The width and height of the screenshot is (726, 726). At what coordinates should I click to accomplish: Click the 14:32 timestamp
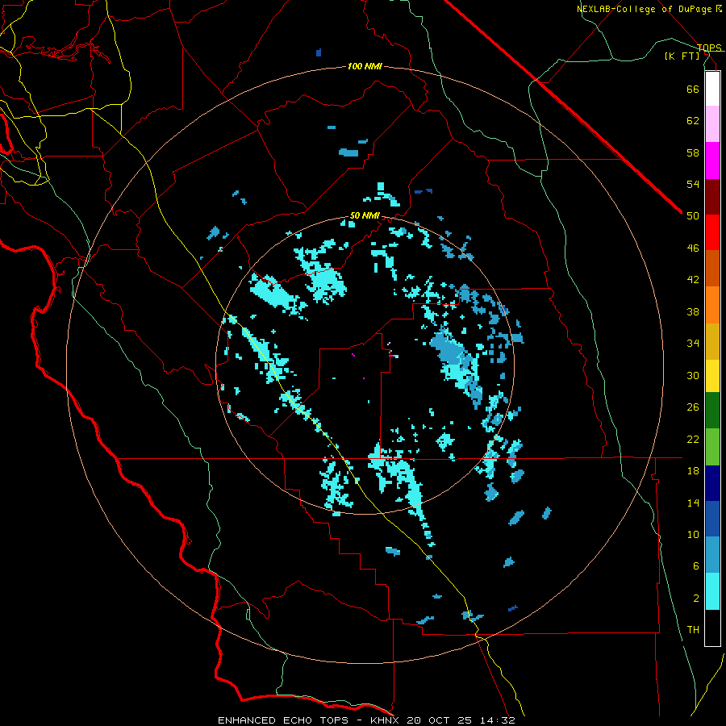tap(496, 720)
